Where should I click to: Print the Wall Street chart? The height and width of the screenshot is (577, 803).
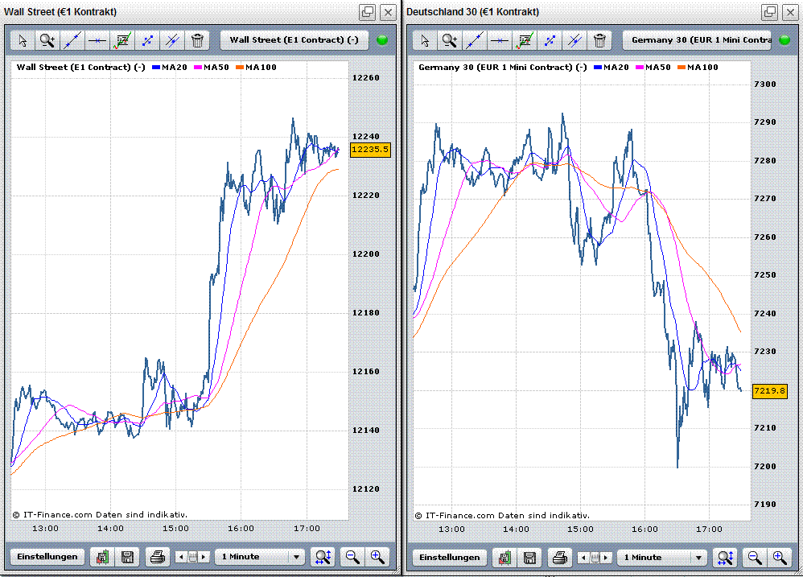pyautogui.click(x=158, y=557)
